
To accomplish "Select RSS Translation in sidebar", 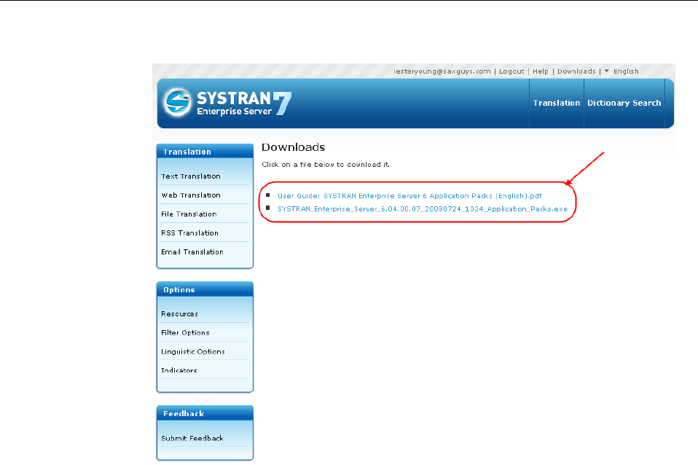I will pyautogui.click(x=189, y=233).
